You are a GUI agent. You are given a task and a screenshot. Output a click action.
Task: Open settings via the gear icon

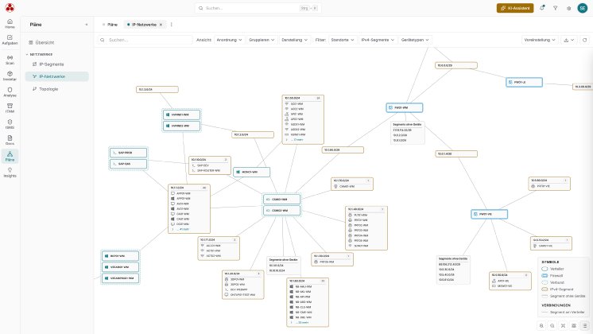(569, 8)
